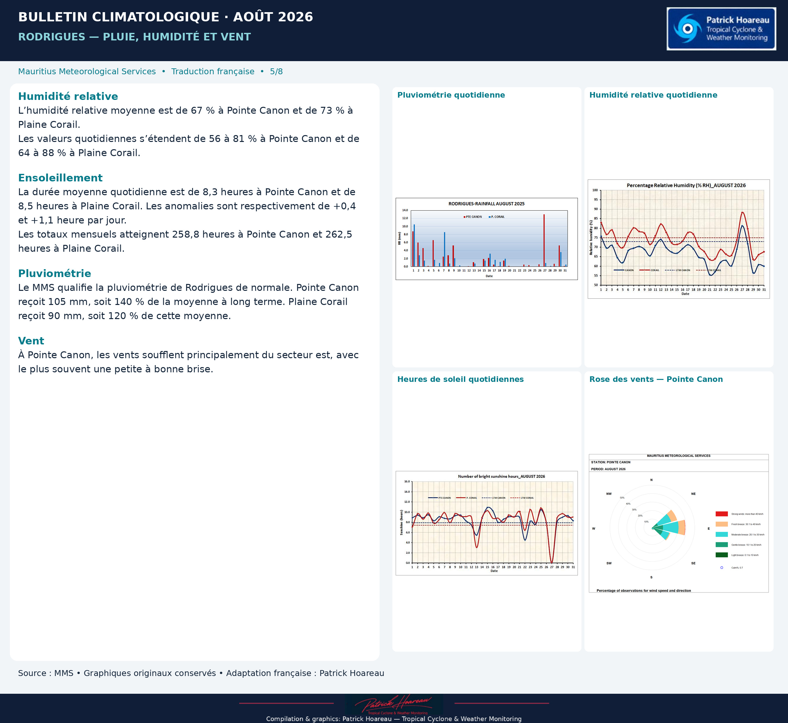Image resolution: width=788 pixels, height=723 pixels.
Task: Click the Fresh breeze legend swatch
Action: pyautogui.click(x=722, y=524)
